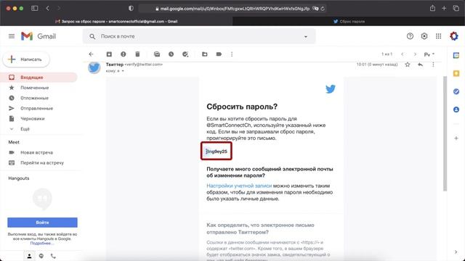Viewport: 465px width, 261px height.
Task: Go back to inbox arrow
Action: tap(91, 54)
